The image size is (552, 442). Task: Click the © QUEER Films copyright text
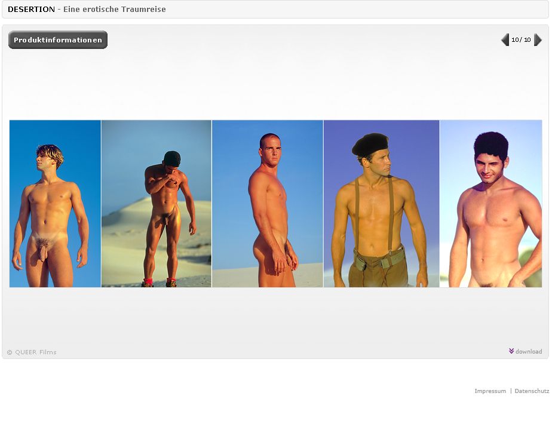pos(32,352)
